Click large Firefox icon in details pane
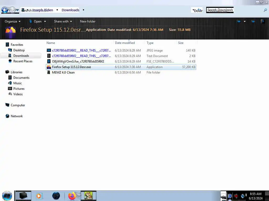The height and width of the screenshot is (201, 269). 11,32
